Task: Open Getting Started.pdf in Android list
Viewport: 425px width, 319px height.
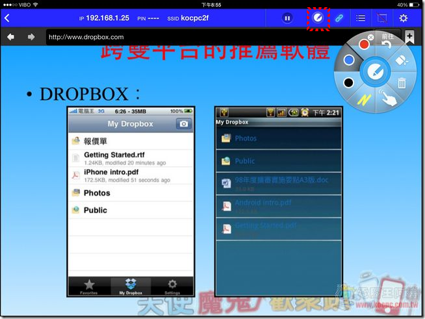Action: point(279,229)
